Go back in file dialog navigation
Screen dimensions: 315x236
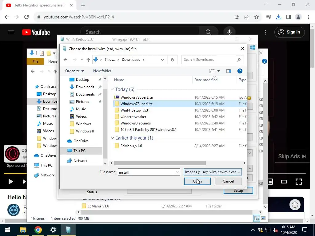pos(66,60)
